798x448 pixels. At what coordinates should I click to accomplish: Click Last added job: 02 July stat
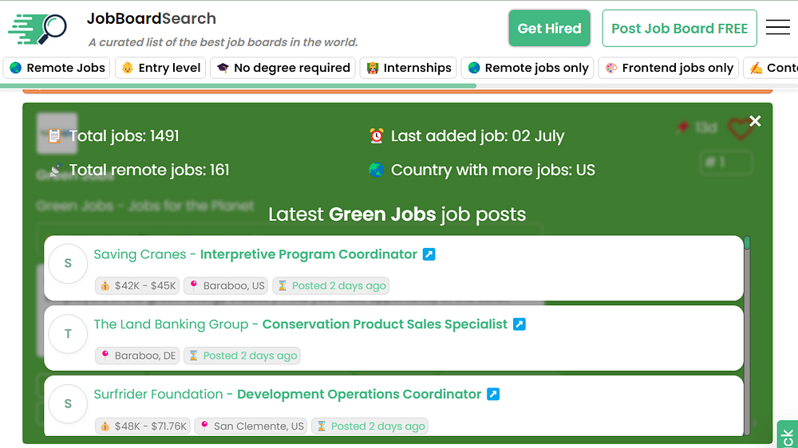pos(477,136)
